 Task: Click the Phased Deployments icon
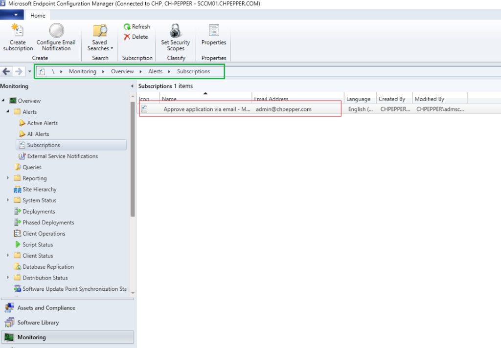(17, 222)
